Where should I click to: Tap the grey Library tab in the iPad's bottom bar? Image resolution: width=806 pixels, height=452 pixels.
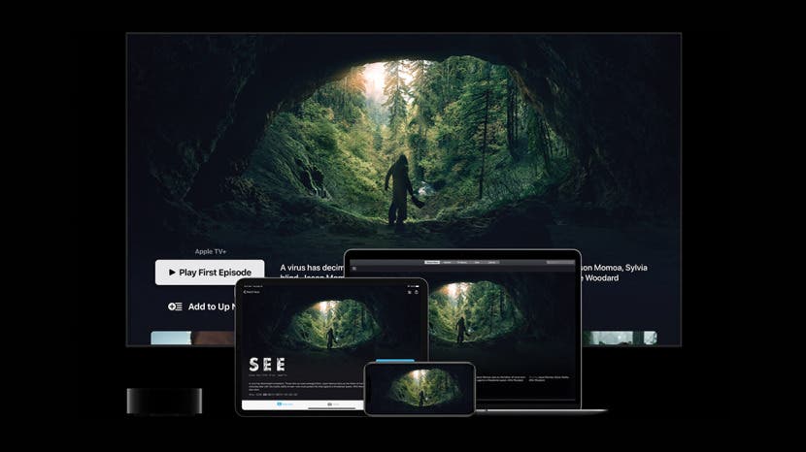(333, 404)
